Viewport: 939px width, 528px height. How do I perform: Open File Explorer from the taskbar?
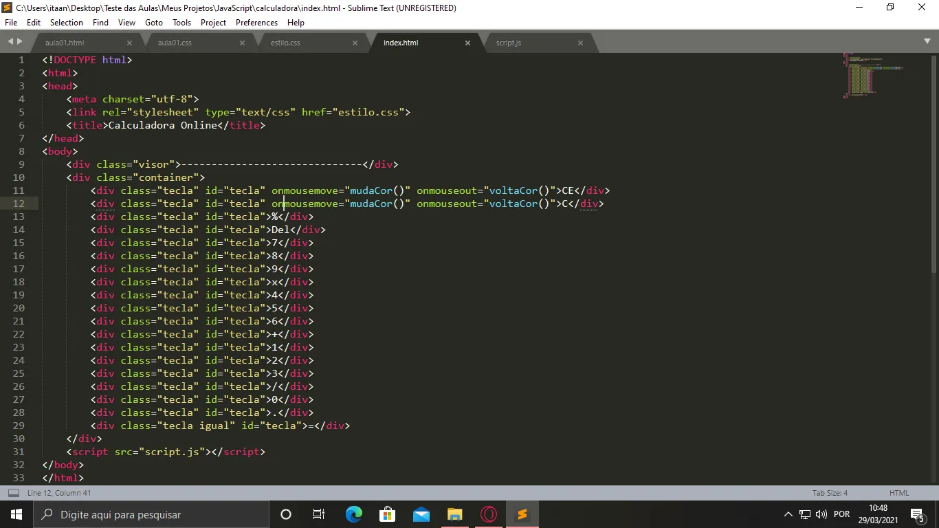455,514
